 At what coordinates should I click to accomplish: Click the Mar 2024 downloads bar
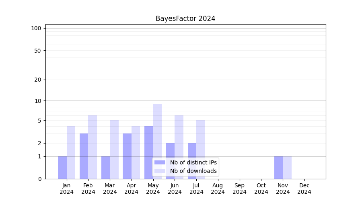(114, 150)
